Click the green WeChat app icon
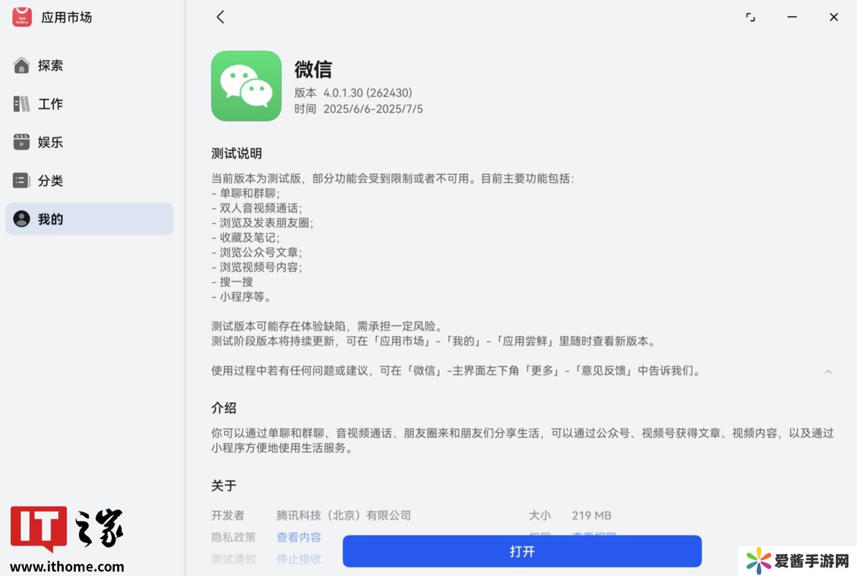 point(246,86)
